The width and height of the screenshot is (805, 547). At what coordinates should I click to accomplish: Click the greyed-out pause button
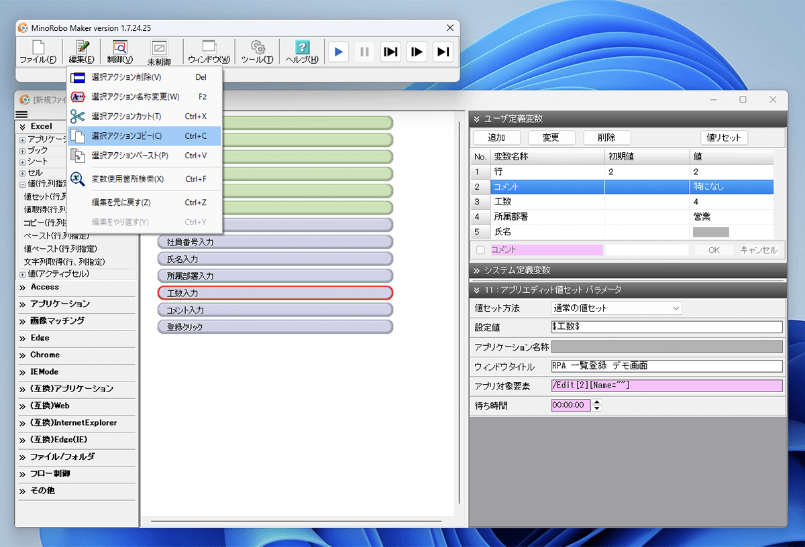364,52
